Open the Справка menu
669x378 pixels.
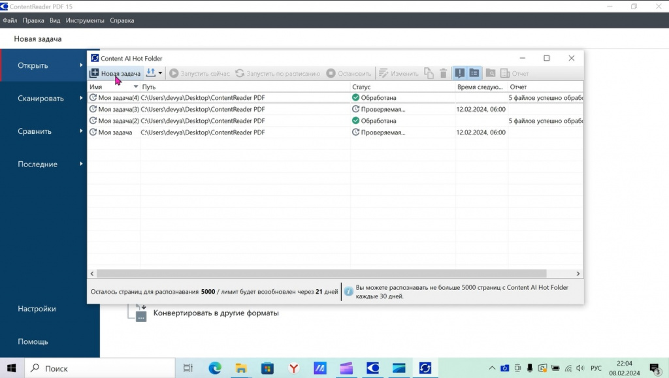tap(122, 20)
